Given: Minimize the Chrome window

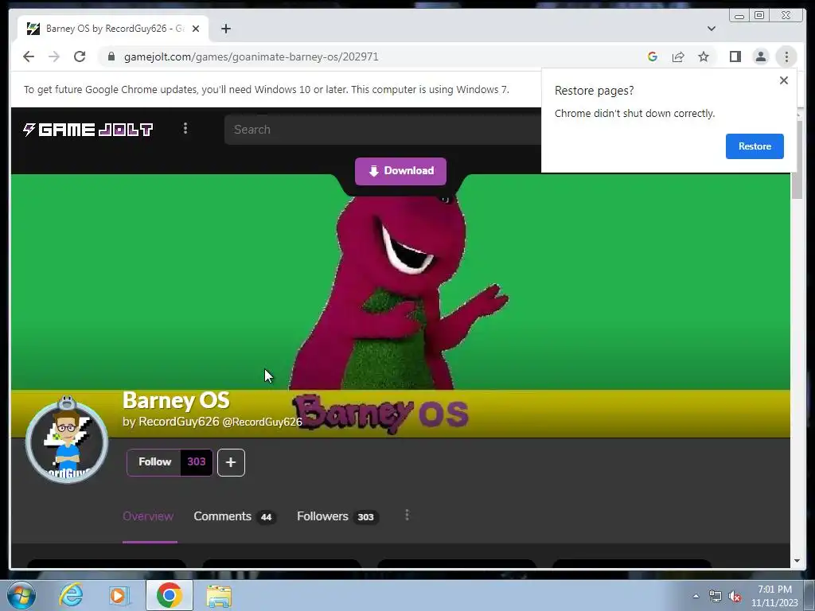Looking at the screenshot, I should point(739,16).
